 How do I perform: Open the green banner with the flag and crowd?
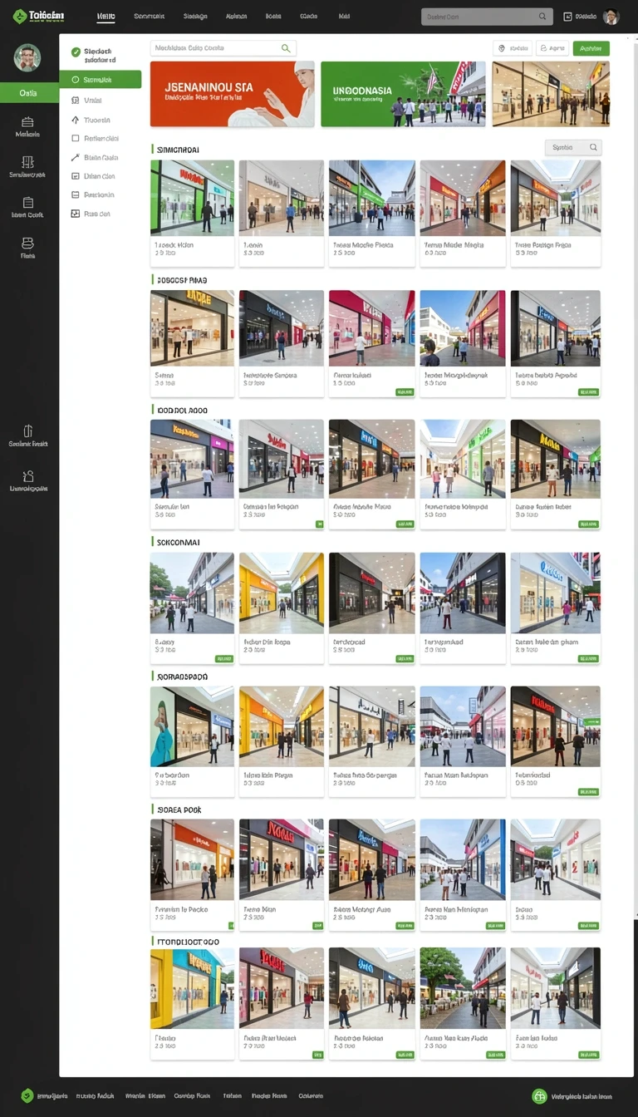pyautogui.click(x=403, y=94)
